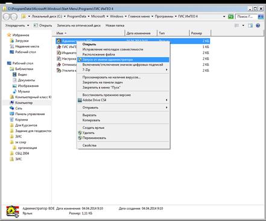
Task: Select Для Курсантов folder in sidebar
Action: pyautogui.click(x=26, y=125)
